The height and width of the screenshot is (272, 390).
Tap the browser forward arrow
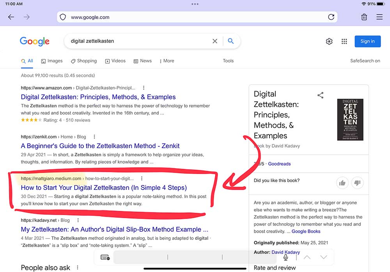pos(27,17)
